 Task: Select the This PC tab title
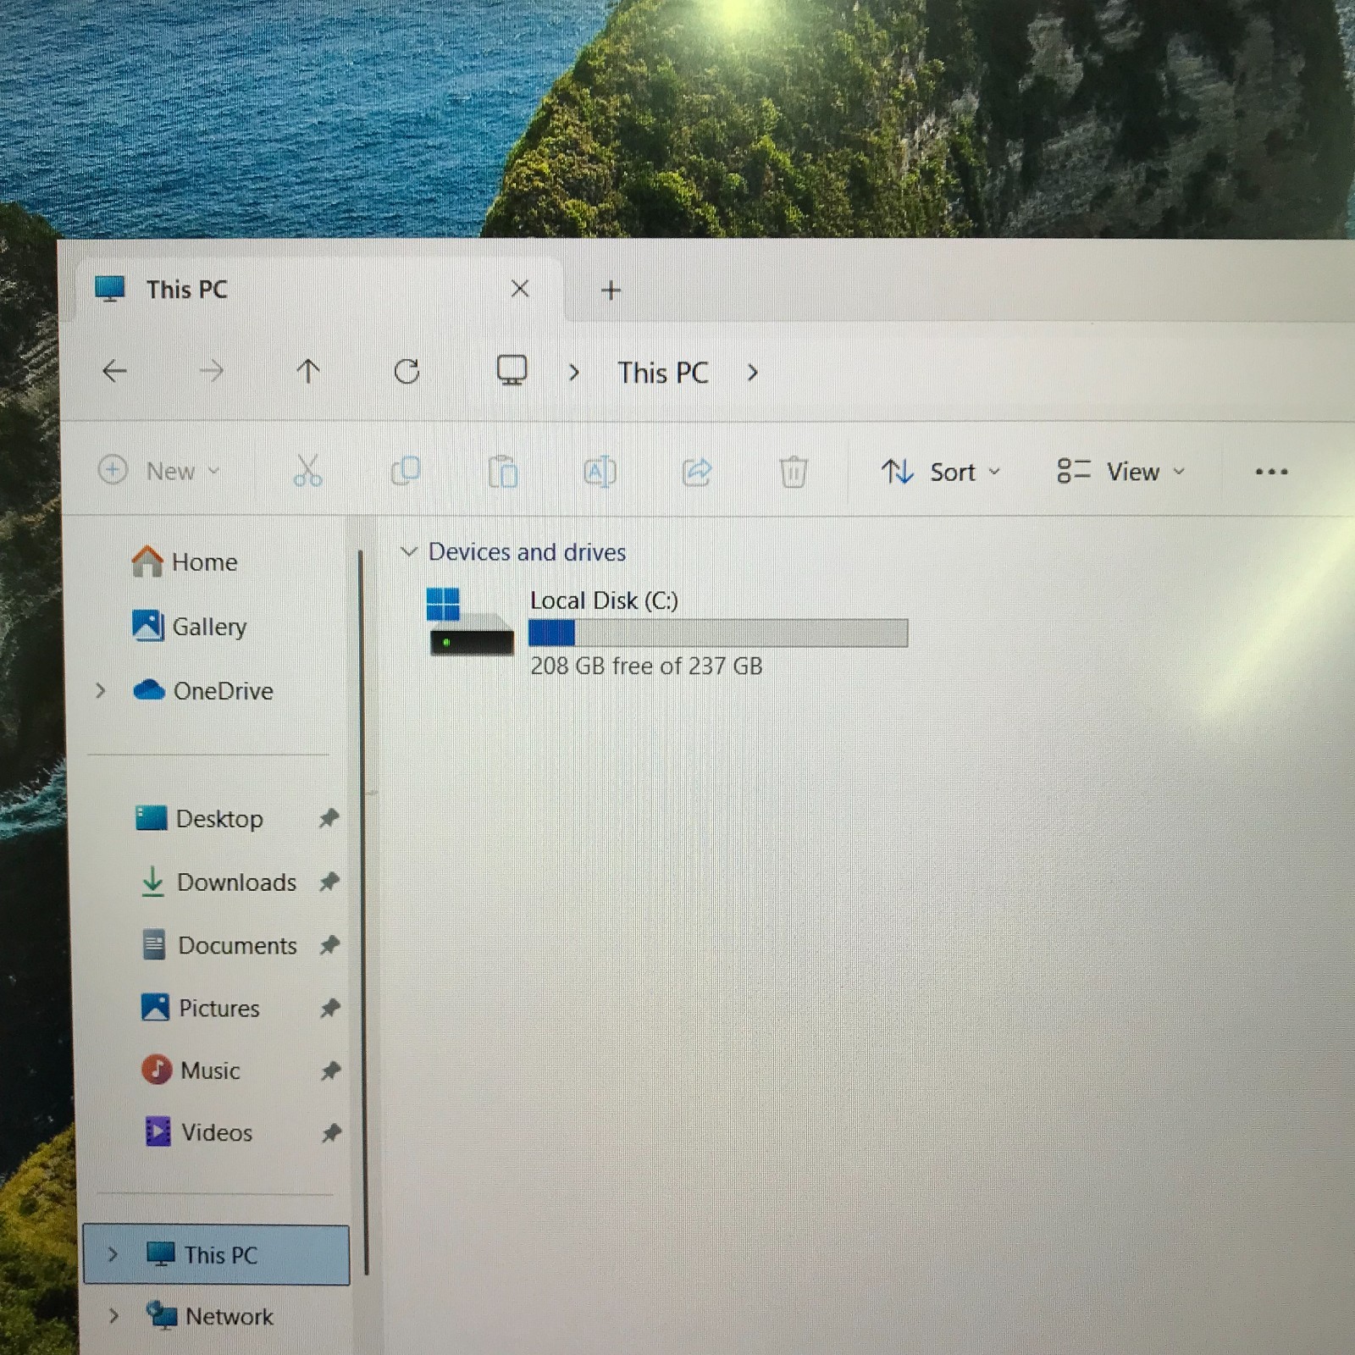click(186, 290)
